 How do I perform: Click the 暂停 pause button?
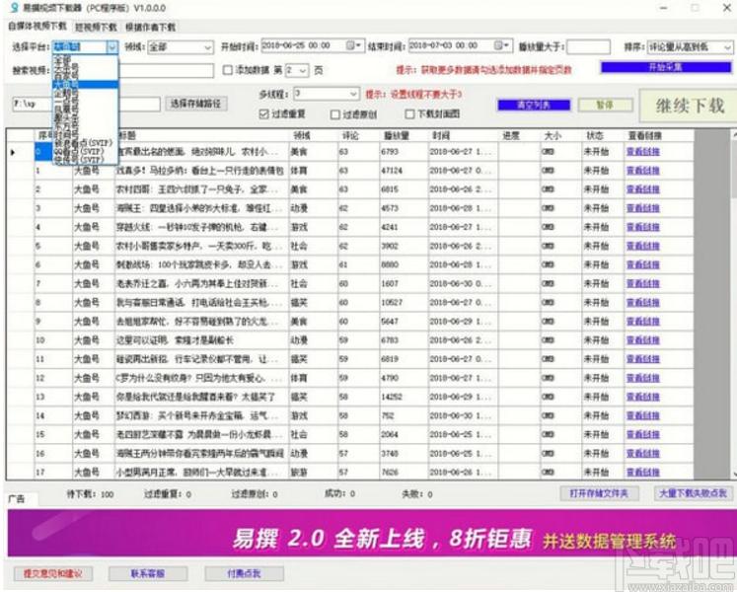(x=605, y=105)
